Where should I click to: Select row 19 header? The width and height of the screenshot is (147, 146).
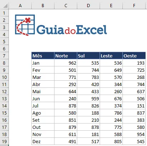click(4, 141)
